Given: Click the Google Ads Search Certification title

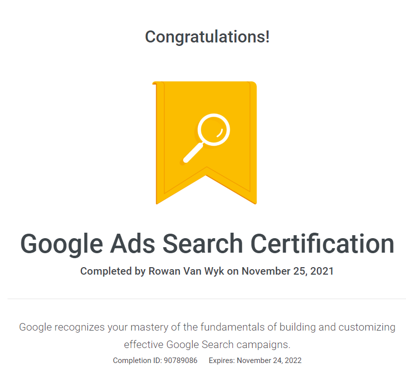Looking at the screenshot, I should [207, 244].
